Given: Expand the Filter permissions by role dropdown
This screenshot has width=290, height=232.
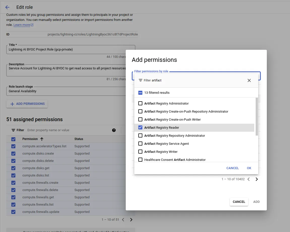Looking at the screenshot, I should click(x=196, y=76).
